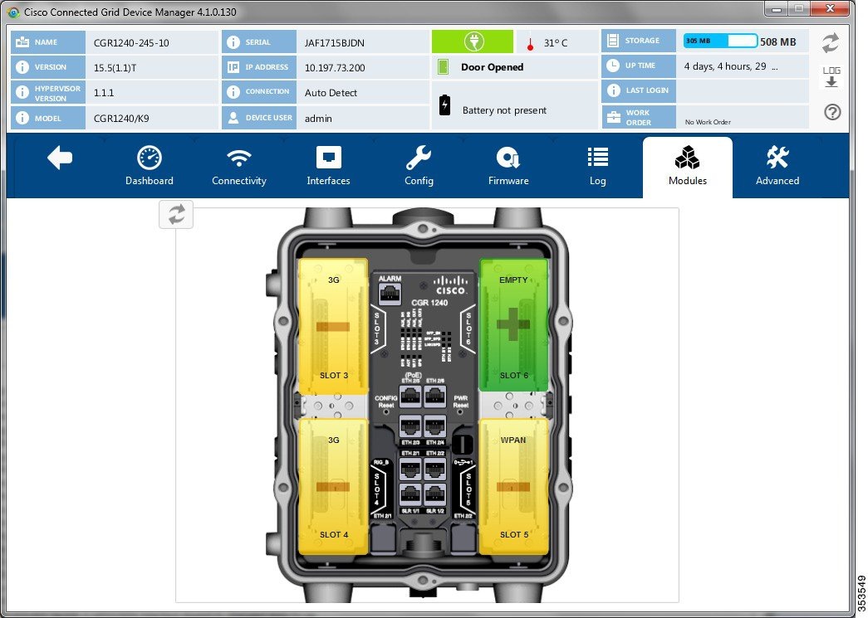Open the Interfaces tab
The width and height of the screenshot is (868, 618).
[x=328, y=166]
